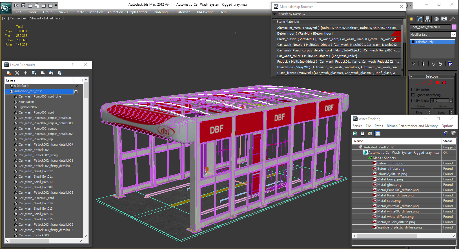
Task: Select the Border sub-object level icon
Action: pyautogui.click(x=431, y=83)
